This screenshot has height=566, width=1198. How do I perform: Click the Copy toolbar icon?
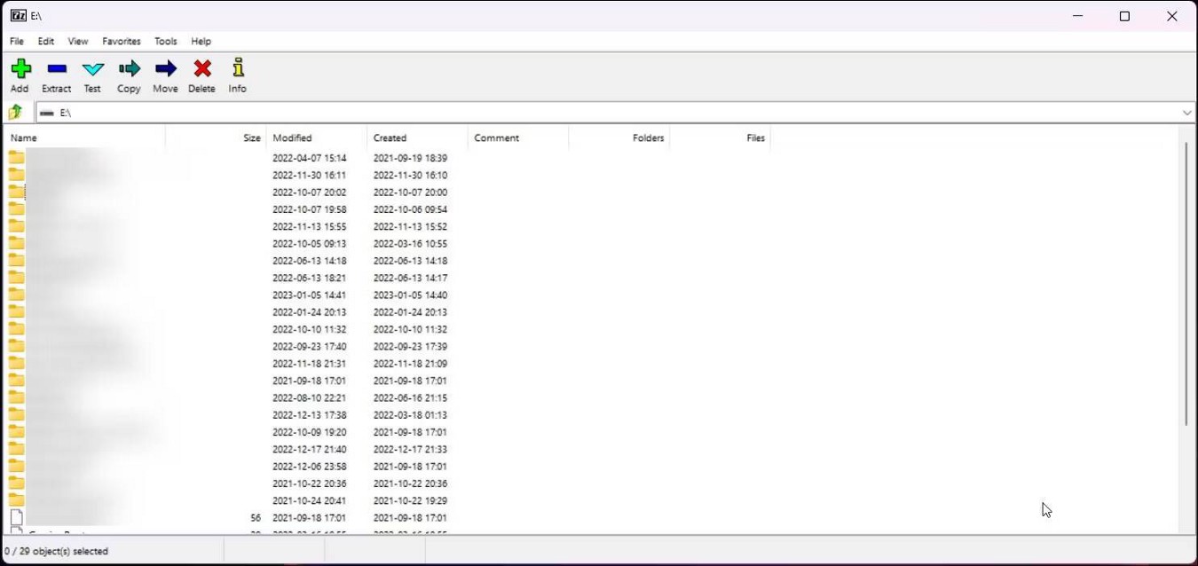pyautogui.click(x=129, y=75)
